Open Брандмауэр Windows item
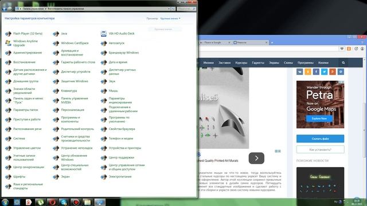The height and width of the screenshot is (206, 367). (x=120, y=53)
